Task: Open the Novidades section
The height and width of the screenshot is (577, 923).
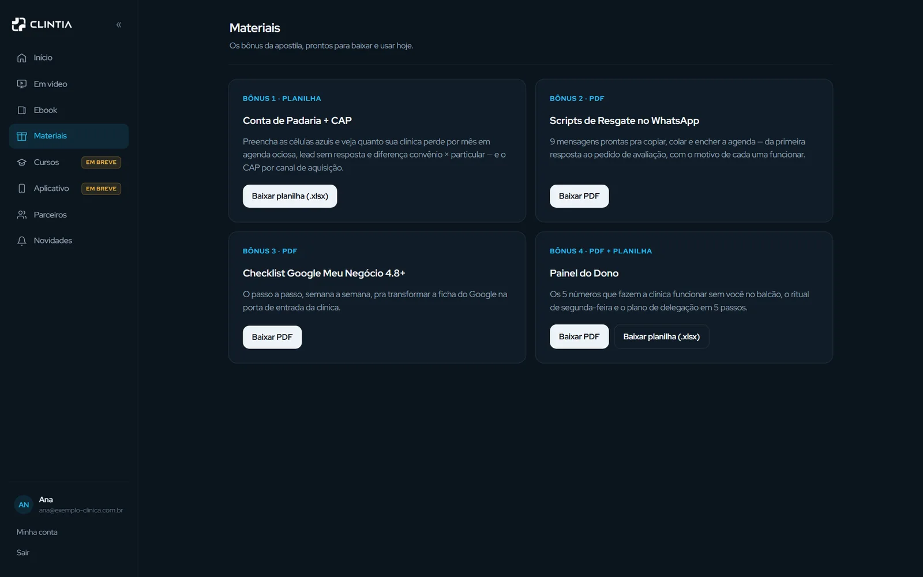Action: point(69,241)
